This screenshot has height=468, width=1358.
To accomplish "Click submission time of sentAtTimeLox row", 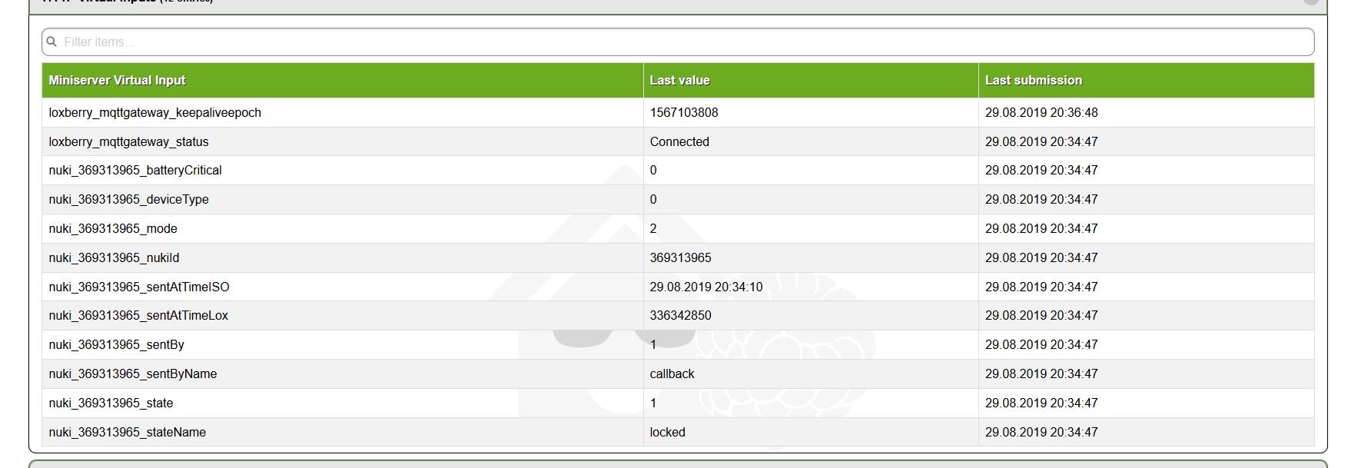I will click(x=1041, y=315).
